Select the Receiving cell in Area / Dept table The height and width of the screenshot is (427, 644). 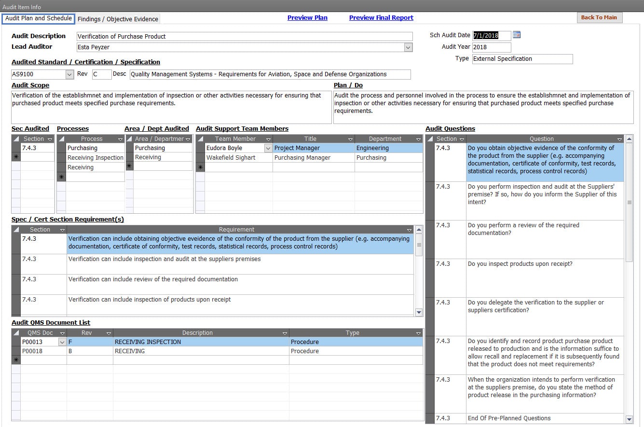coord(163,157)
